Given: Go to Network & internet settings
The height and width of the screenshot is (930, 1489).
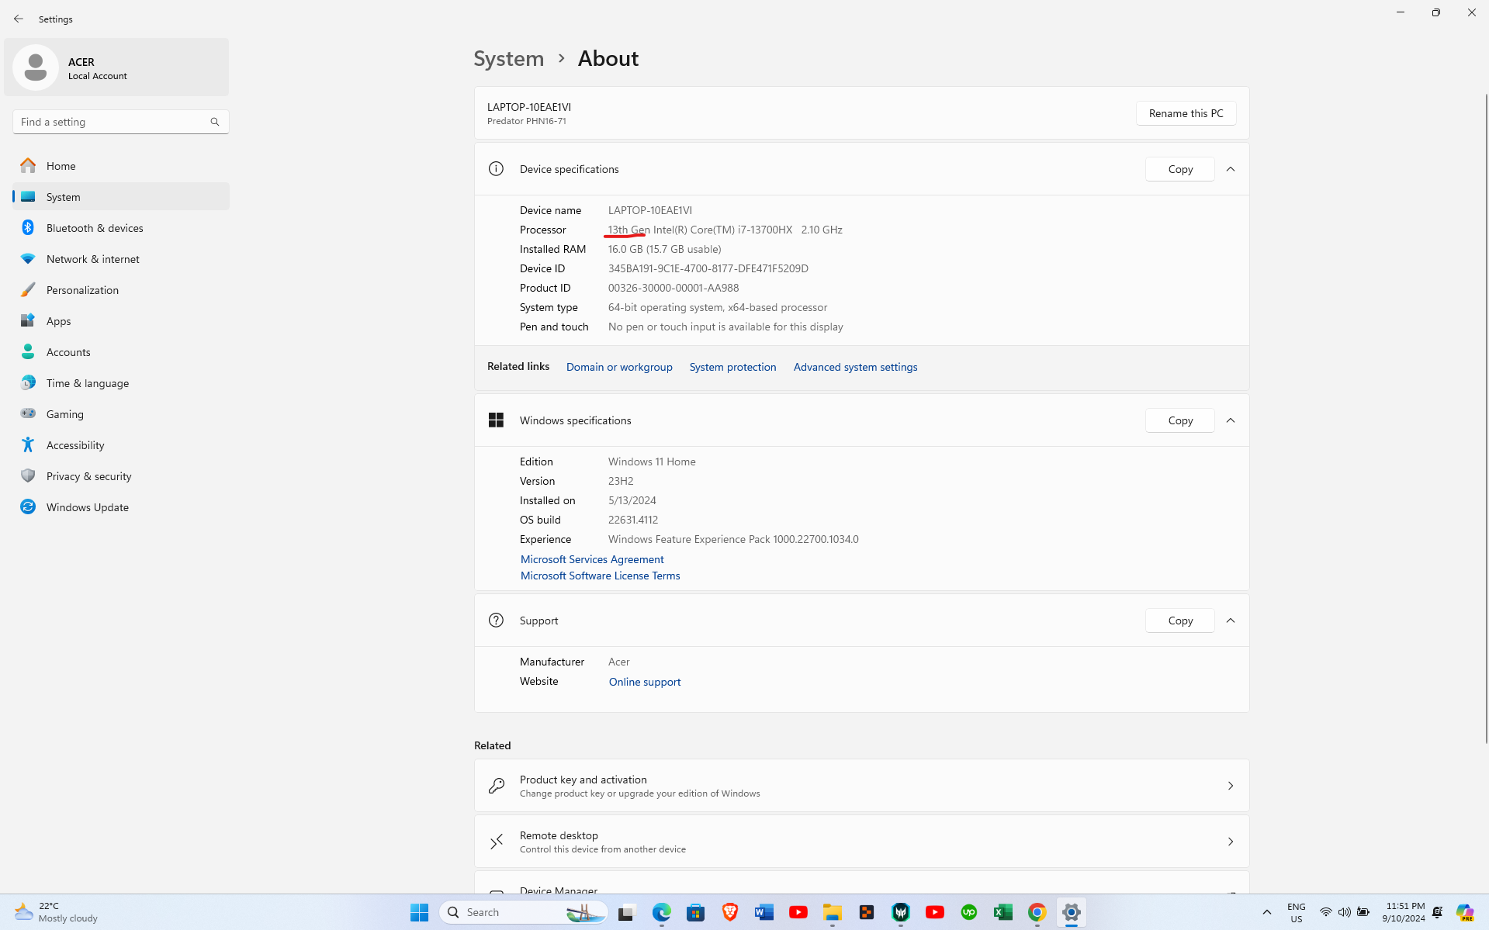Looking at the screenshot, I should pos(121,259).
